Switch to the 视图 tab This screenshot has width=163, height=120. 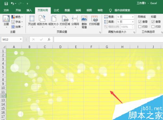89,10
